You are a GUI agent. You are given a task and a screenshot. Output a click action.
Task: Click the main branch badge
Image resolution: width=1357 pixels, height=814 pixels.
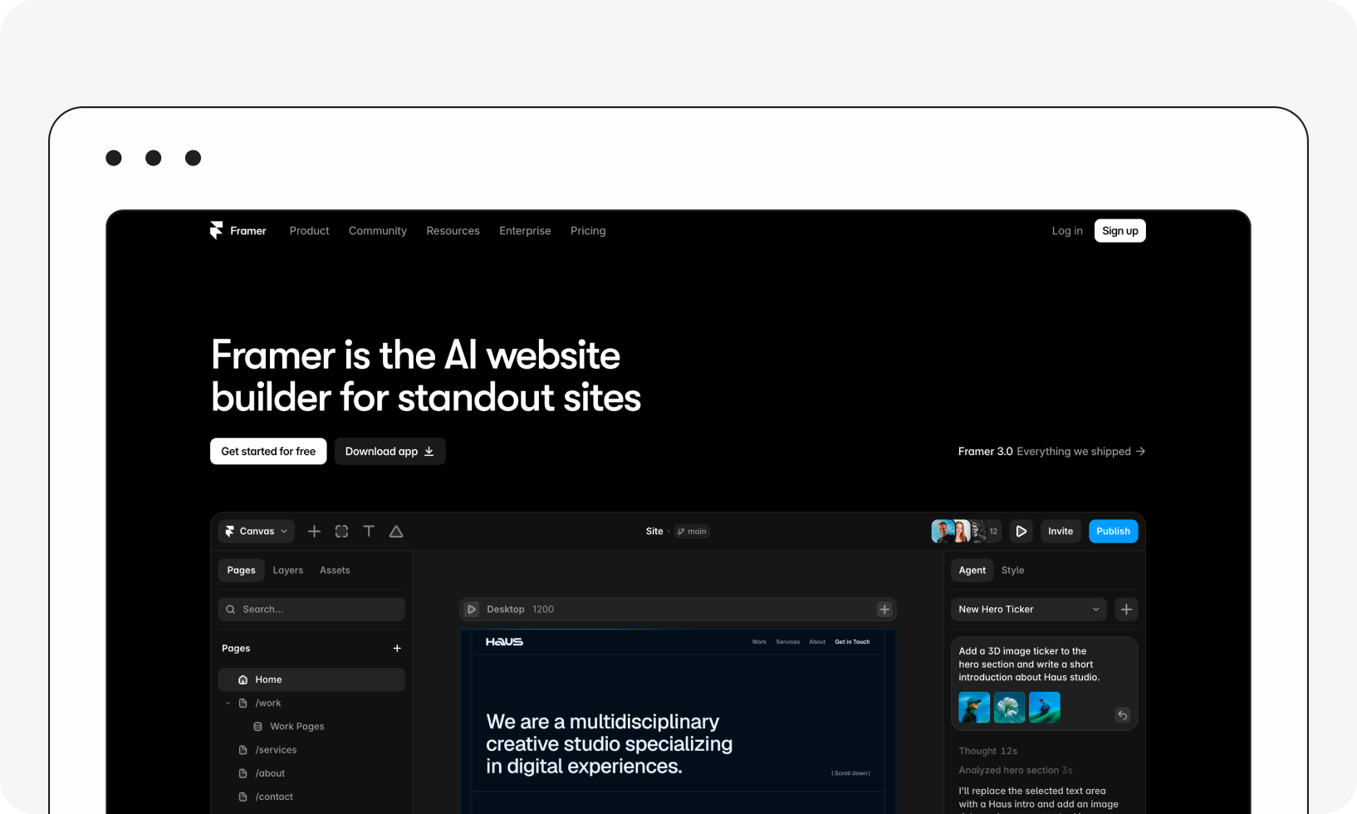[x=692, y=532]
